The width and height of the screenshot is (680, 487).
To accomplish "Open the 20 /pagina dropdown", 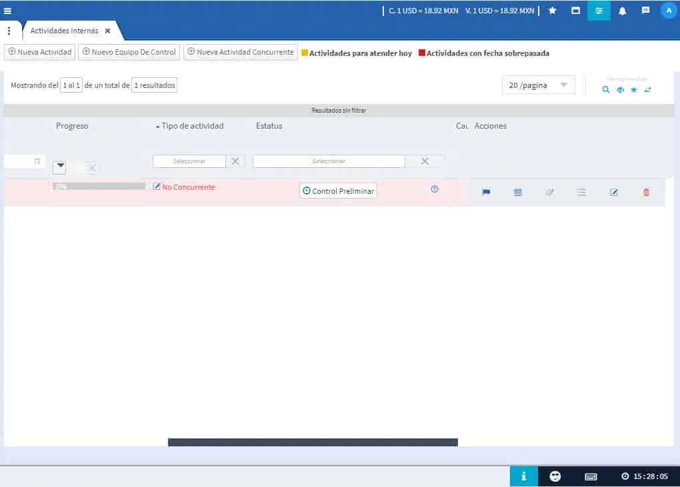I will pos(538,85).
